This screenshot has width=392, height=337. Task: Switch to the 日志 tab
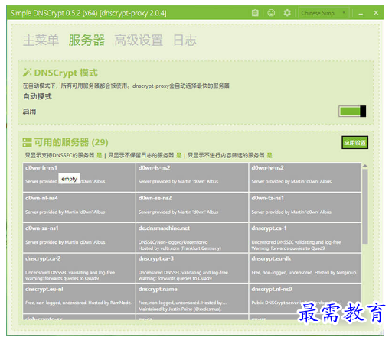[x=185, y=41]
